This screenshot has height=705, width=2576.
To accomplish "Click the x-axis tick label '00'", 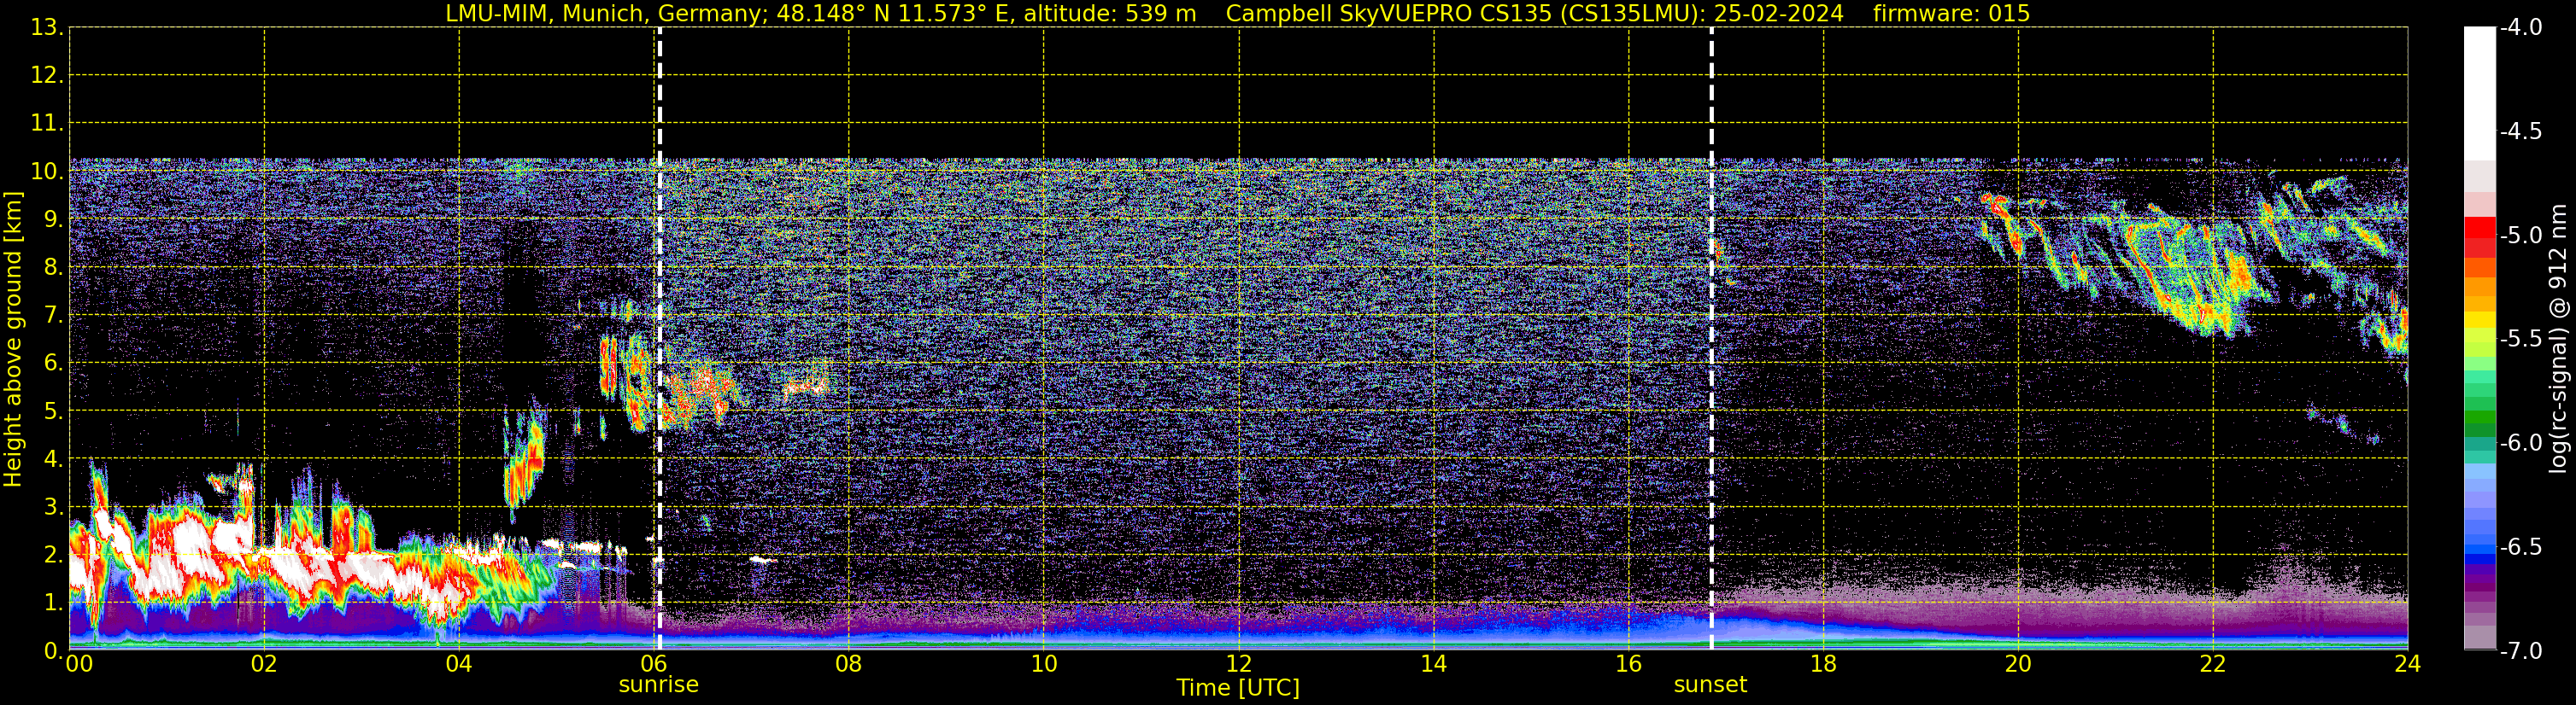I will tap(79, 664).
